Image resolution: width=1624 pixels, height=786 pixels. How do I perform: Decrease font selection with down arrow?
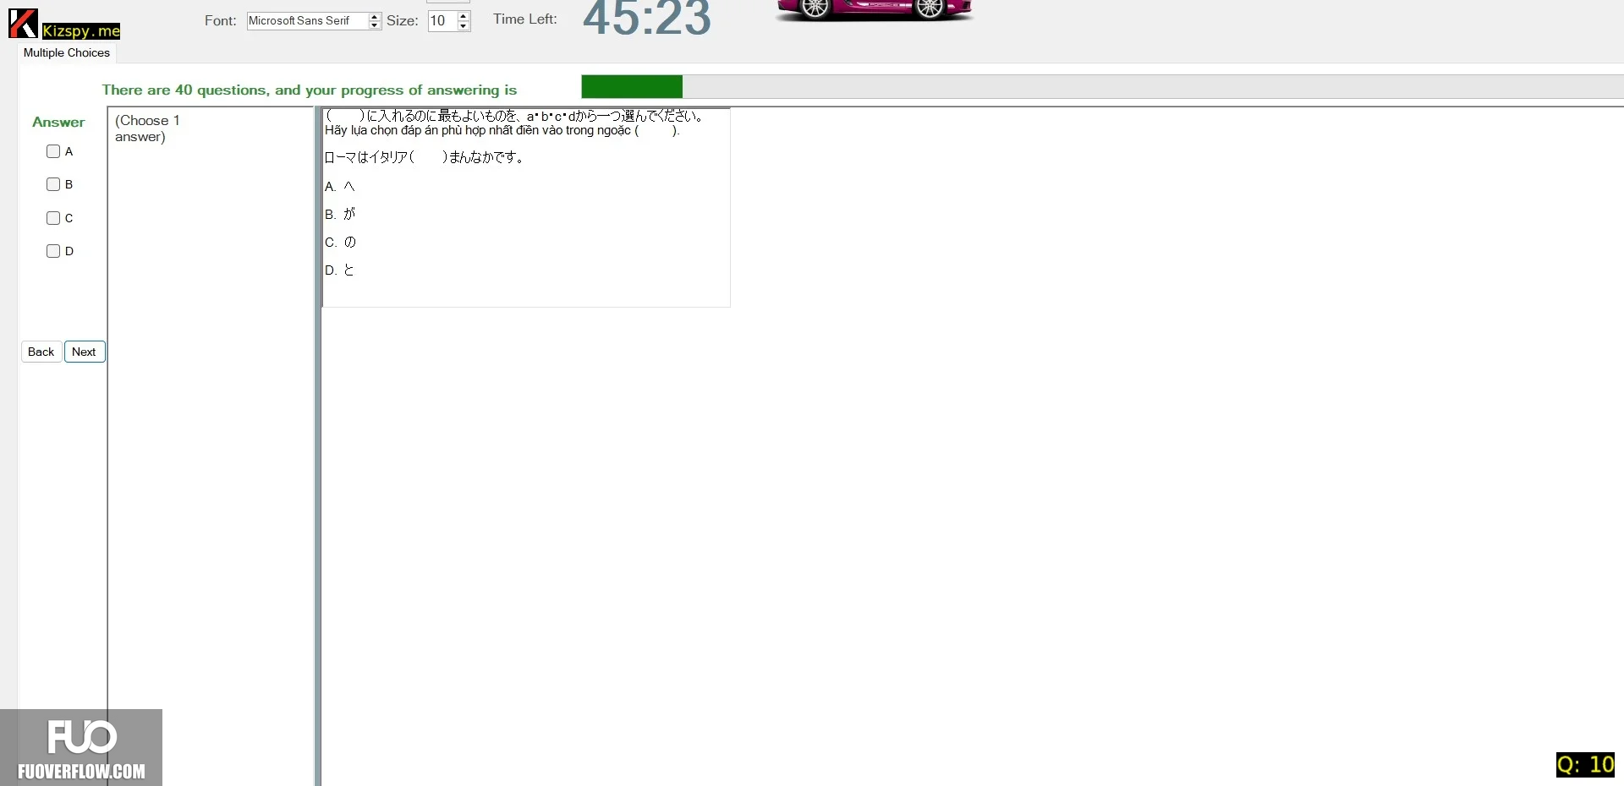click(375, 25)
